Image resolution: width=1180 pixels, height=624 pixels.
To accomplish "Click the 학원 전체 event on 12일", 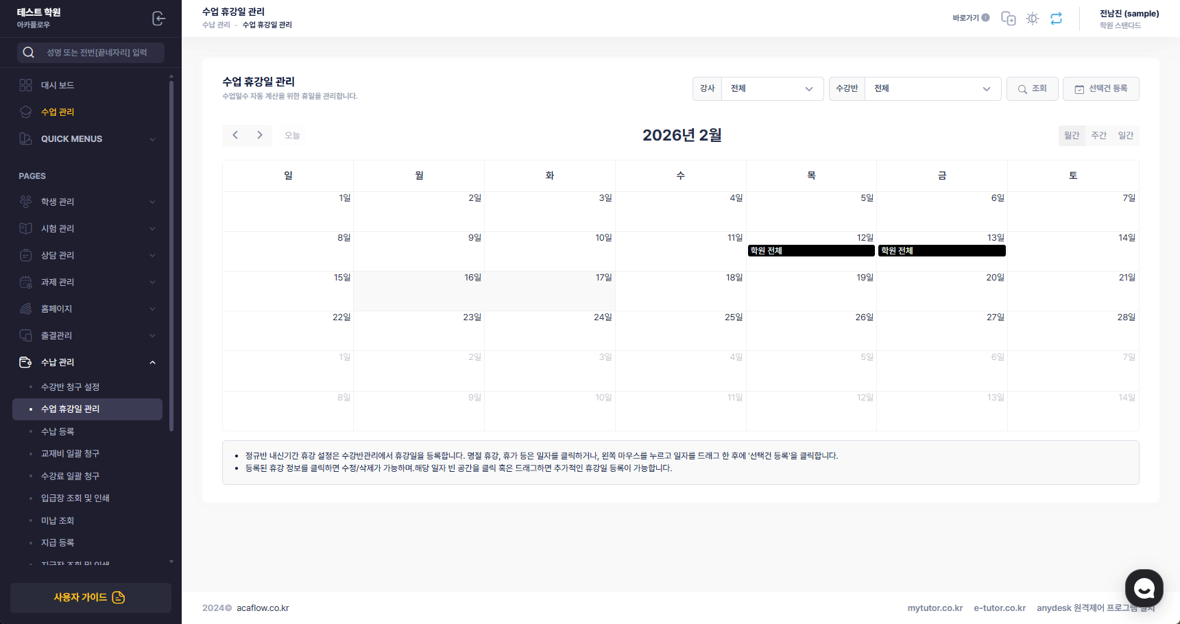I will (x=810, y=251).
